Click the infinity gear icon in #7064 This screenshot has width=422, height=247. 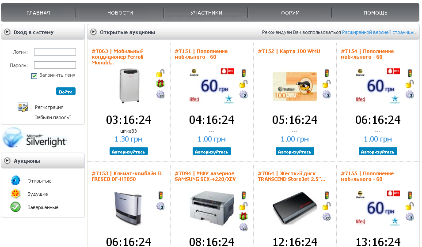[327, 217]
